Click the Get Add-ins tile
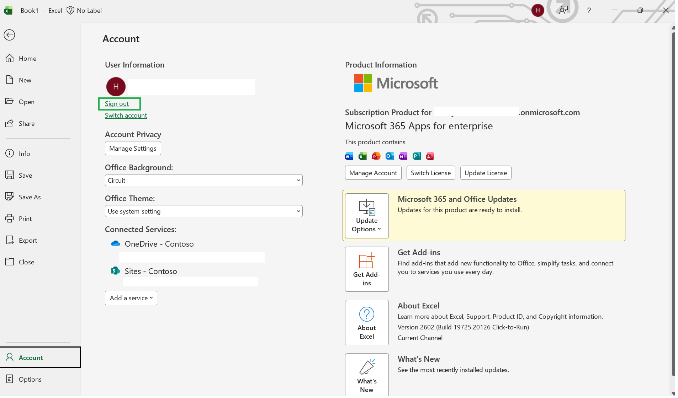The image size is (678, 398). (367, 269)
